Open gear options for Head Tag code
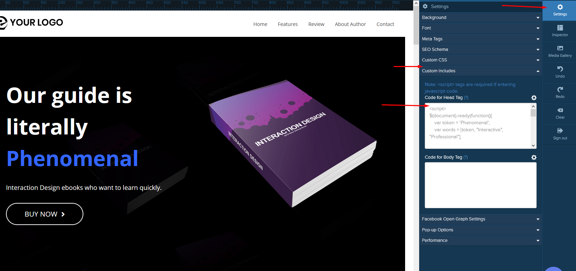Image resolution: width=576 pixels, height=271 pixels. click(534, 98)
